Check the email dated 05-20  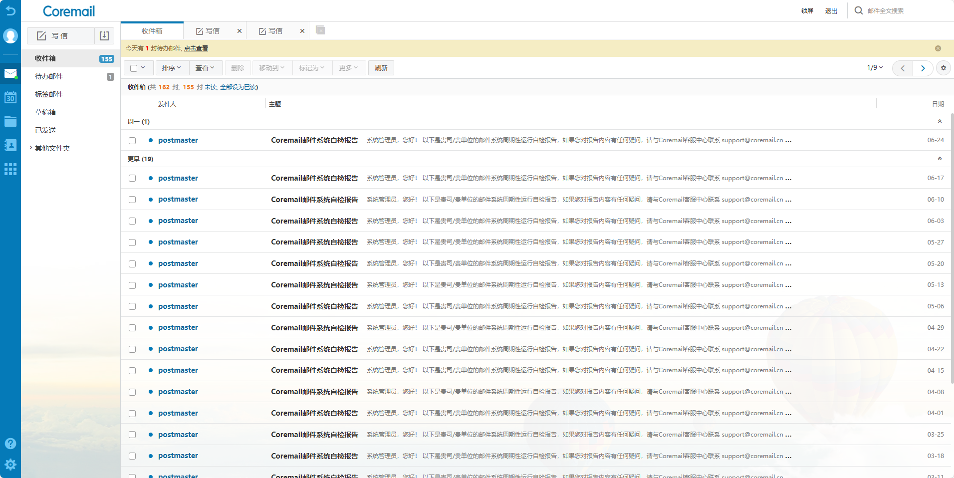pos(132,264)
